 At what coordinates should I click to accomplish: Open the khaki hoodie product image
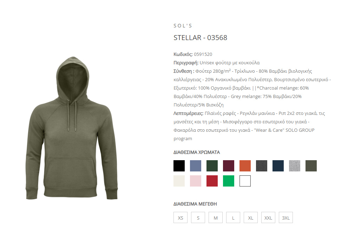[72, 128]
